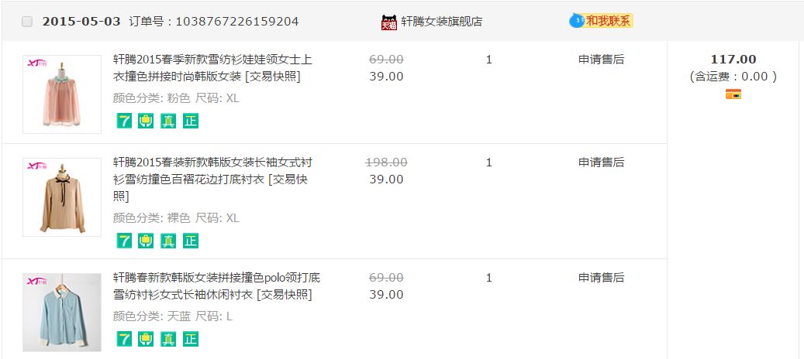804x359 pixels.
Task: Open the 轩腾女装旗舰店 shop link
Action: [x=441, y=22]
